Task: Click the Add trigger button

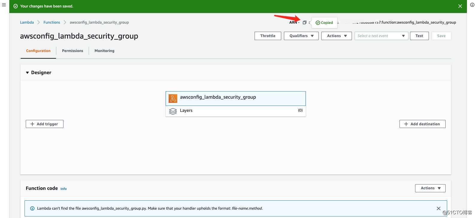Action: point(45,124)
